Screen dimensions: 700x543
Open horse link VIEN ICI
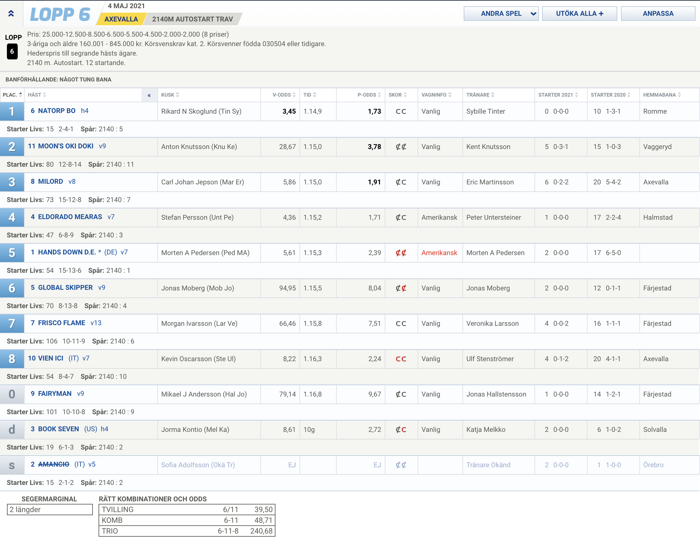(x=51, y=358)
